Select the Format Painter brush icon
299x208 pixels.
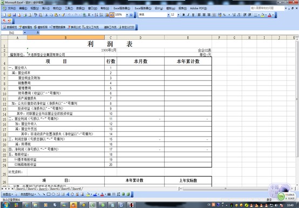pyautogui.click(x=63, y=15)
